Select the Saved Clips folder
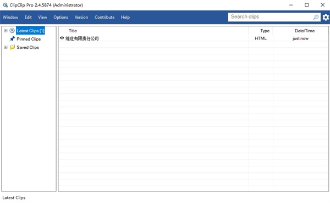This screenshot has height=203, width=330. (28, 47)
